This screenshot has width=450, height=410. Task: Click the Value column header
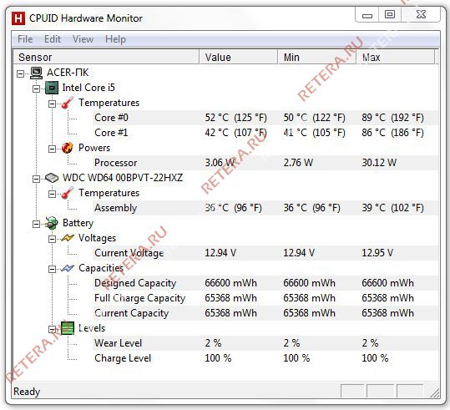pos(239,57)
